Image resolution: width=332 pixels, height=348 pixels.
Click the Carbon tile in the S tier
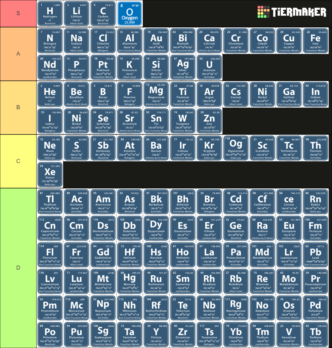(103, 14)
